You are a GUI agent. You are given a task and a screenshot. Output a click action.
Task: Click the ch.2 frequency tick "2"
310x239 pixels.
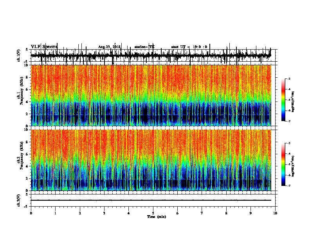pos(27,178)
